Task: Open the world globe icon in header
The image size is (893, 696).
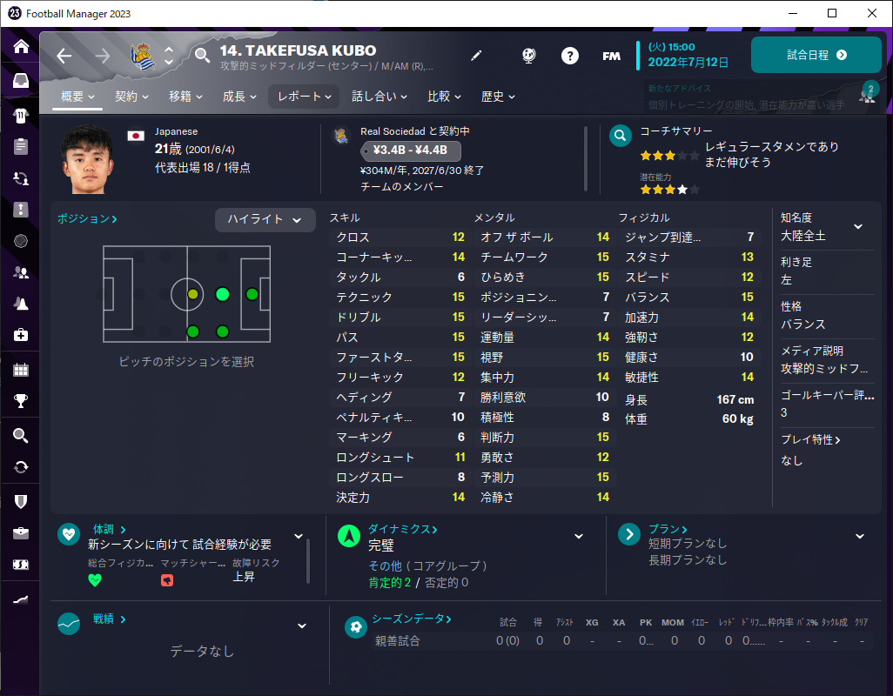Action: [x=528, y=56]
